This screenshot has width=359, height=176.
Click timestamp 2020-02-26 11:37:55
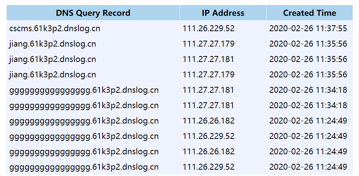pos(308,28)
